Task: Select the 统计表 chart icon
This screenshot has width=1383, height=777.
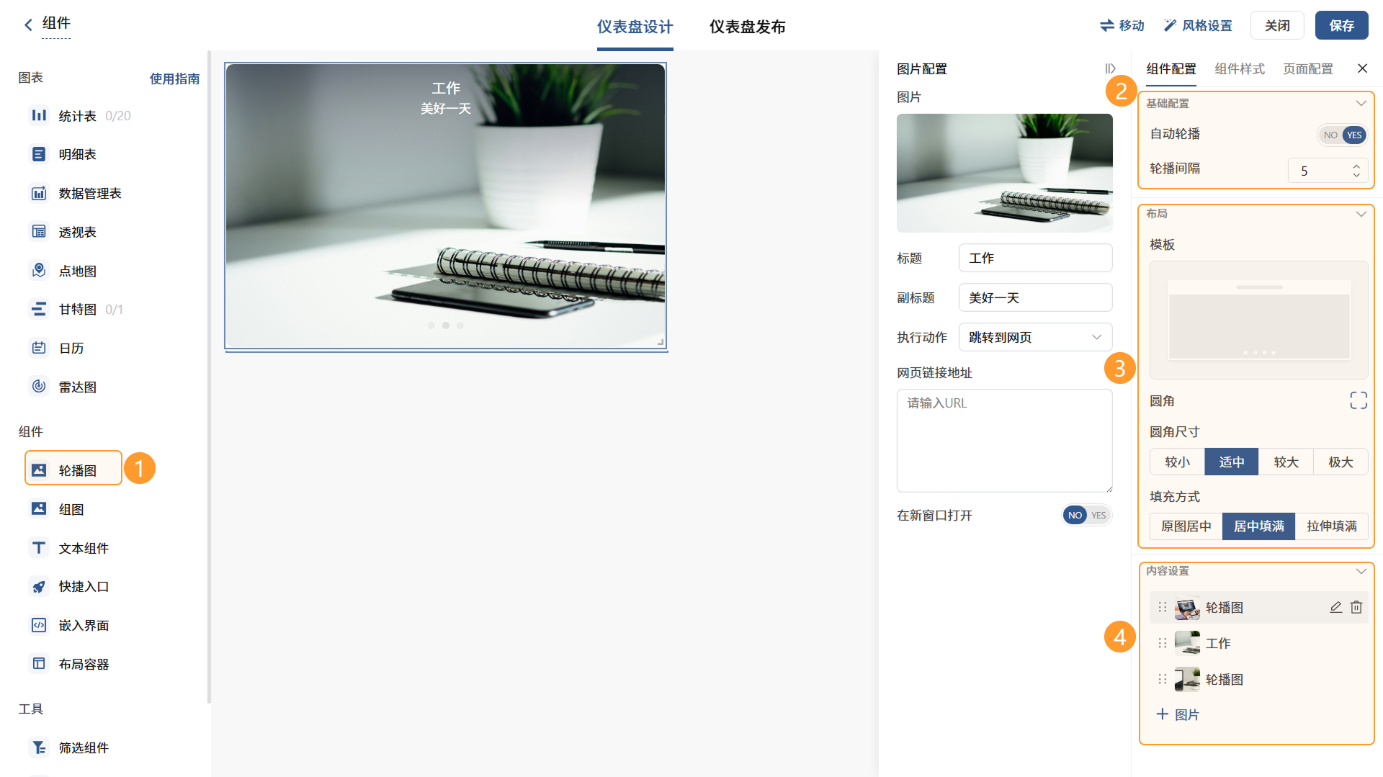Action: coord(39,115)
